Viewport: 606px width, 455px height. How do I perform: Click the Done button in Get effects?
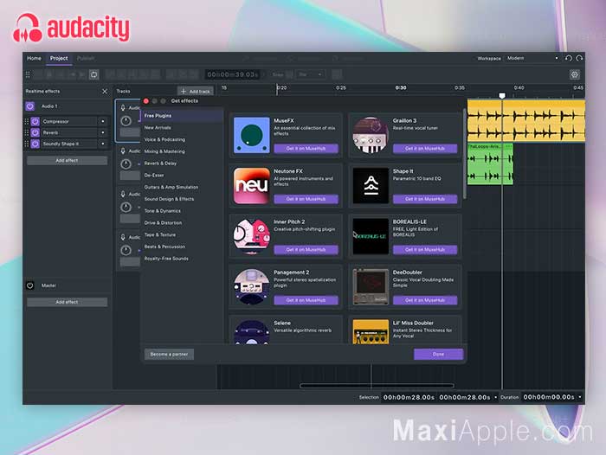438,354
